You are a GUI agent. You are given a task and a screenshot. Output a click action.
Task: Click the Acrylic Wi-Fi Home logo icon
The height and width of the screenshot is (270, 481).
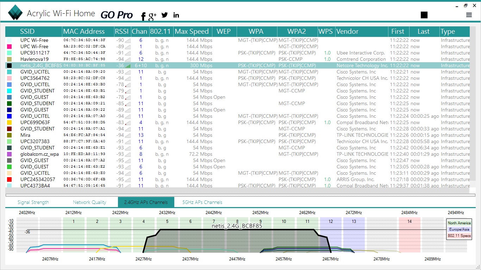[15, 13]
